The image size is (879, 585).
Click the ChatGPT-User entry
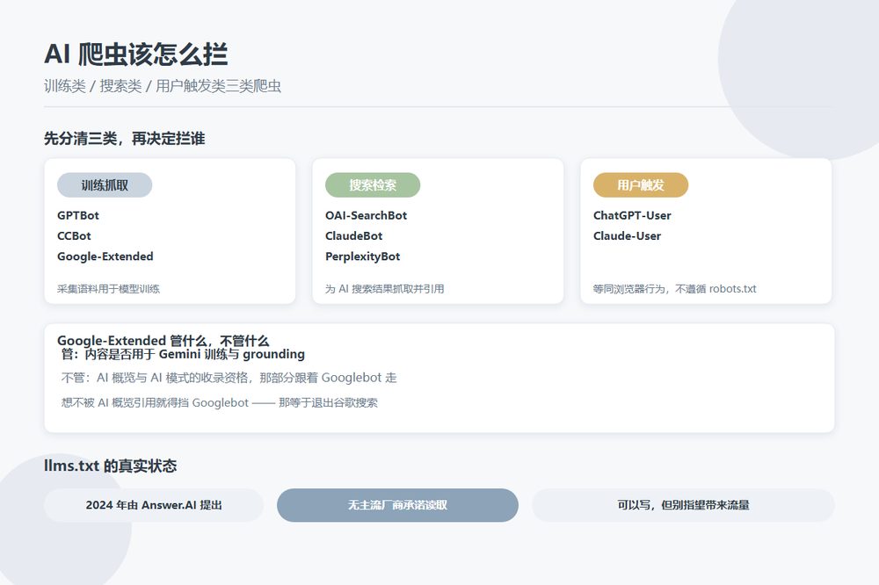(x=632, y=215)
